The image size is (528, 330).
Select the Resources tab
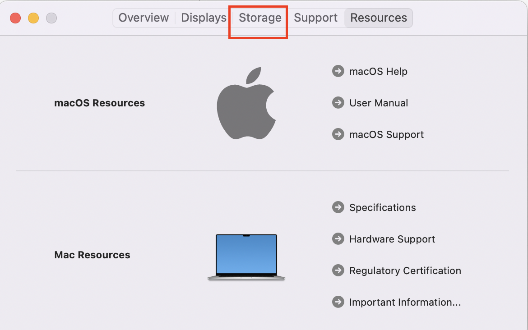tap(379, 18)
